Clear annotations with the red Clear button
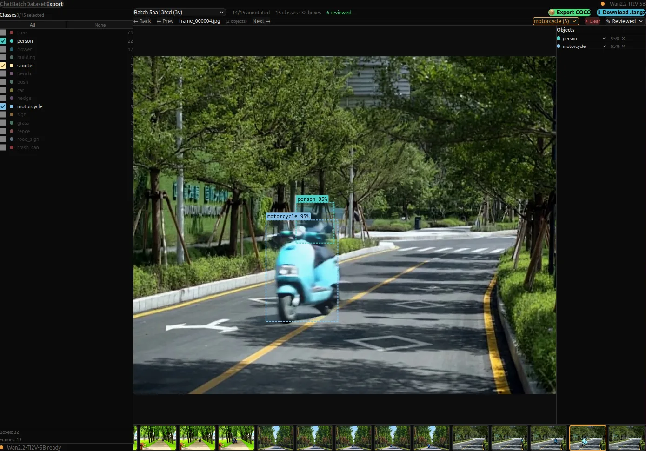The image size is (646, 451). [592, 21]
